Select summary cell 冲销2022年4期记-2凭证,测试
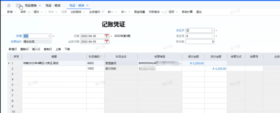280x113 pixels. pyautogui.click(x=54, y=63)
